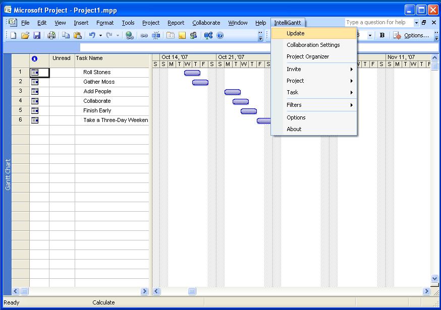Open Assign Resources people icon
The width and height of the screenshot is (441, 310).
193,35
